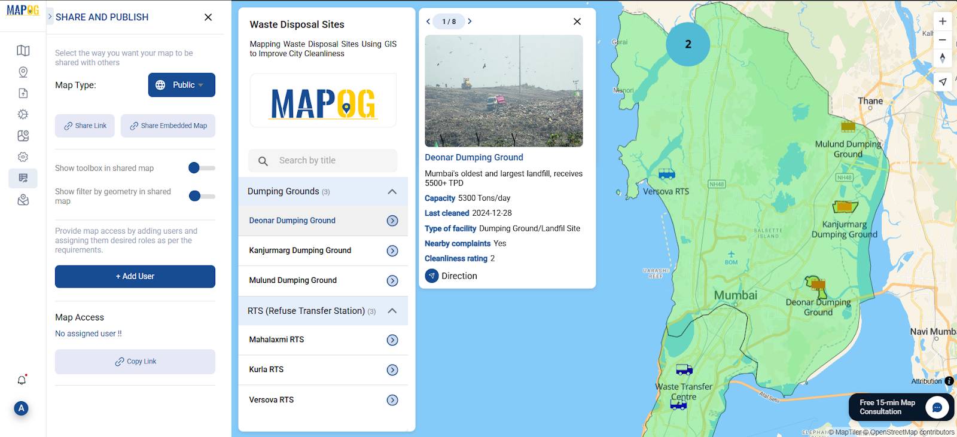
Task: Click the Direction button in the popup
Action: click(x=451, y=276)
